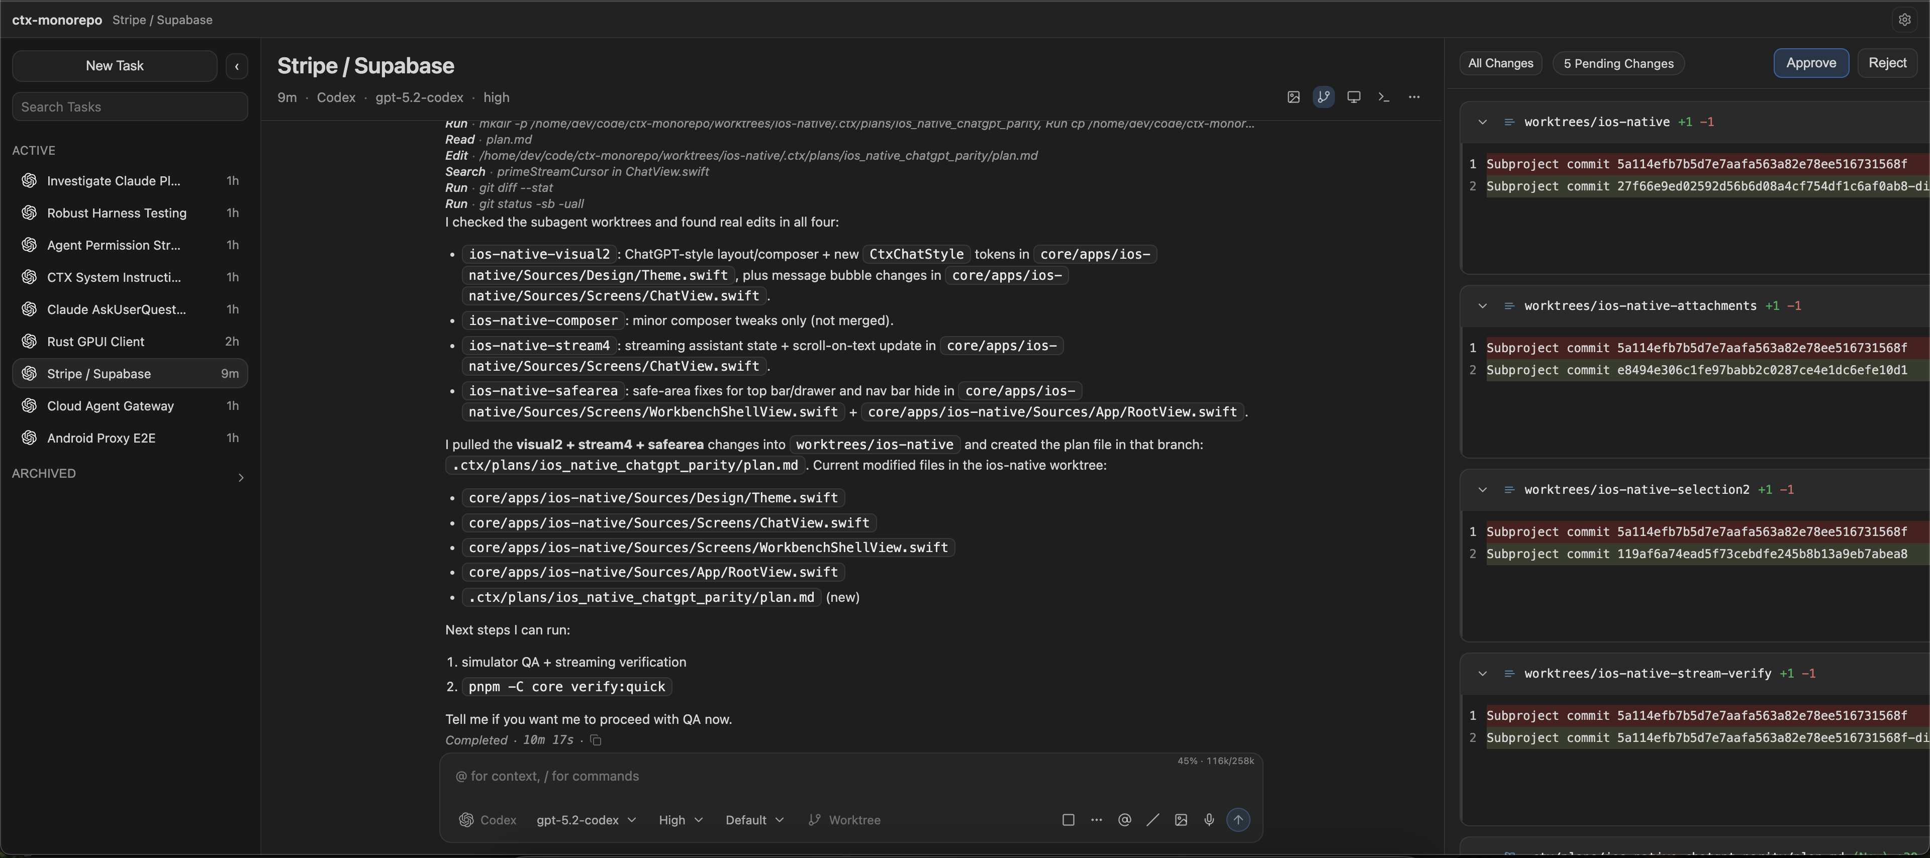Image resolution: width=1930 pixels, height=858 pixels.
Task: Copy the response using the copy icon
Action: [596, 740]
